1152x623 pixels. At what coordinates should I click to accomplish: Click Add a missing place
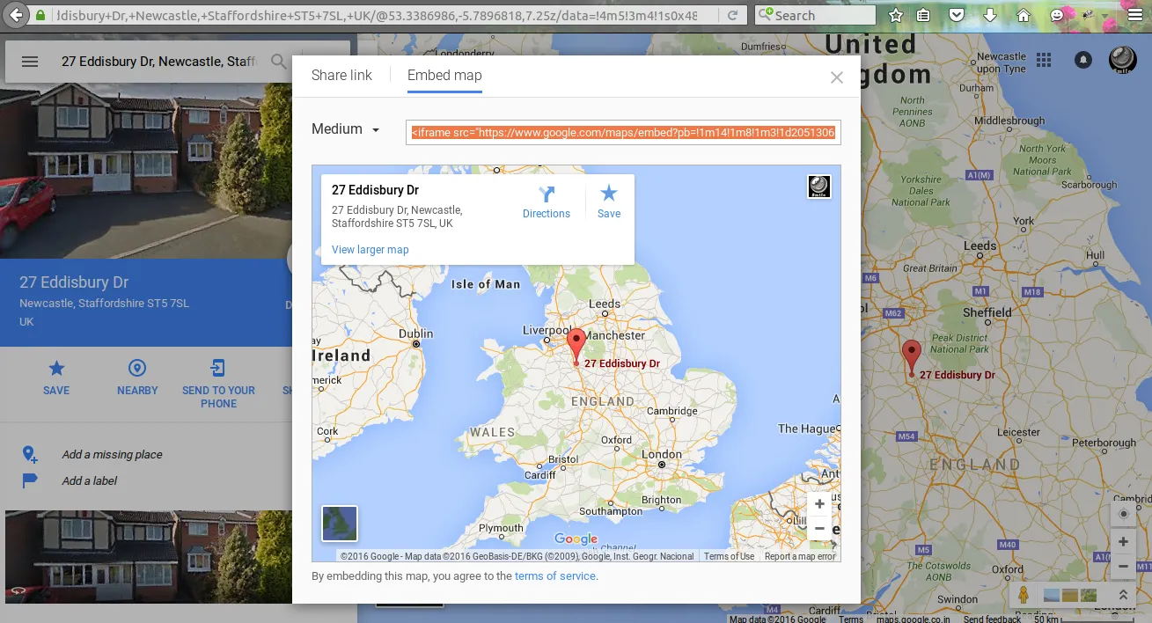(x=112, y=455)
